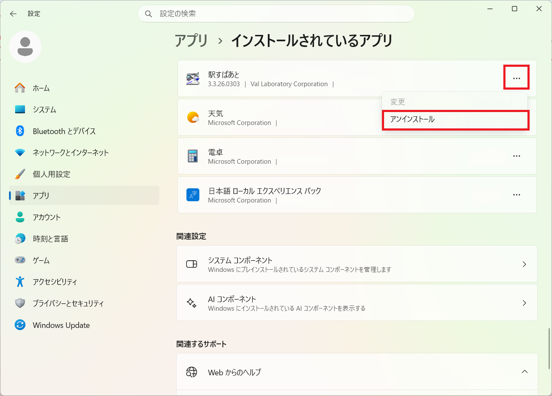Open the three-dot menu for 電卓
Viewport: 552px width, 396px height.
tap(517, 156)
